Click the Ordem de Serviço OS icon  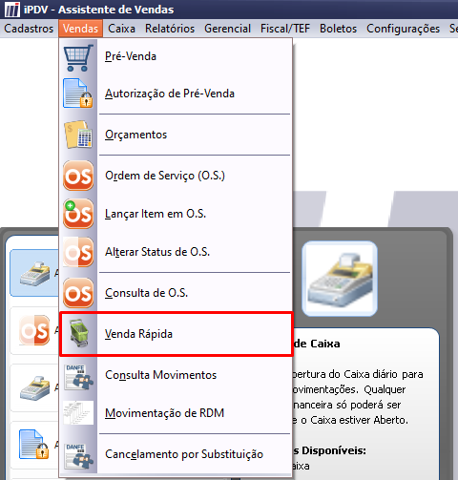click(x=78, y=176)
